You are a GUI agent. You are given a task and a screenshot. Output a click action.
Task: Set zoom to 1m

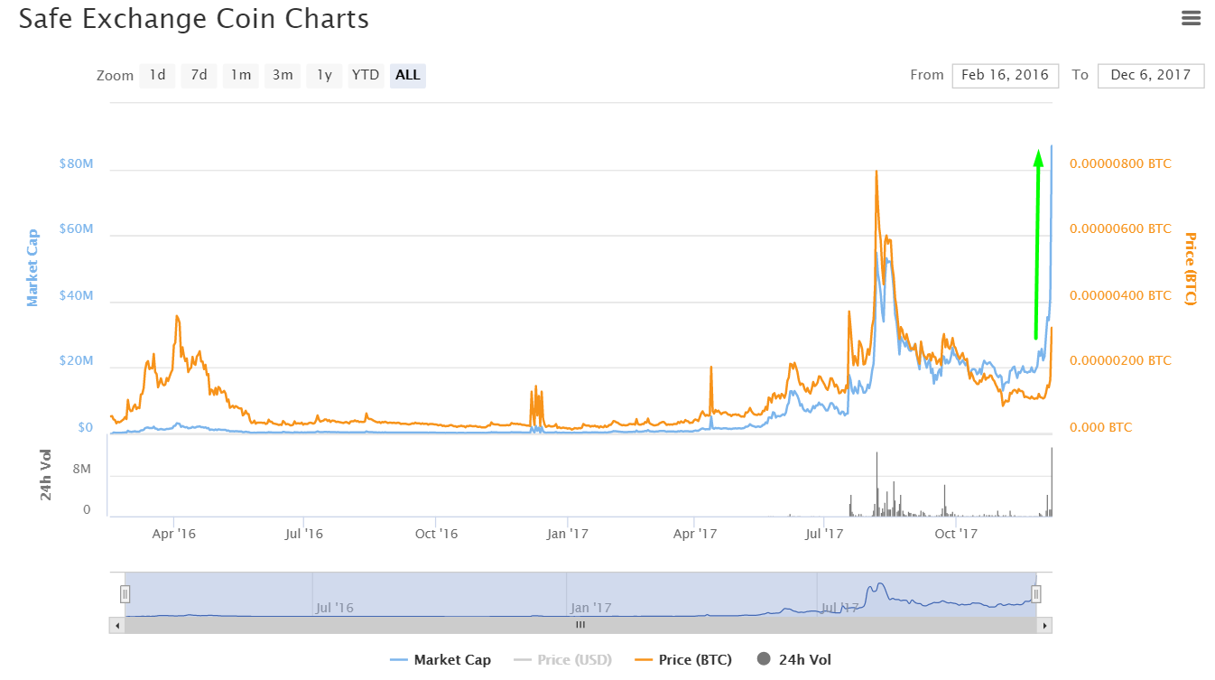click(x=240, y=75)
